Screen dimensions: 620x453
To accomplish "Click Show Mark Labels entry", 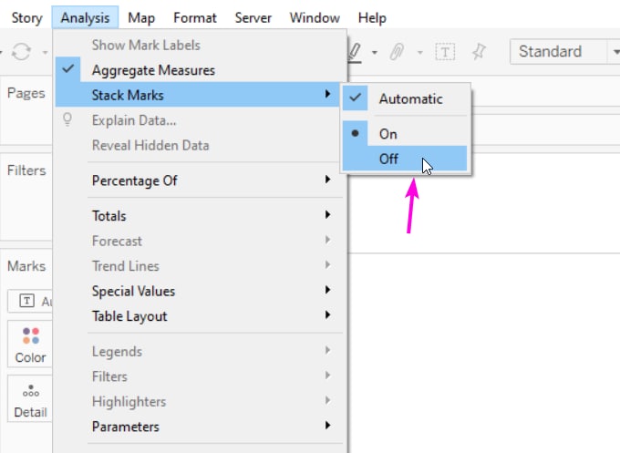I will click(200, 45).
